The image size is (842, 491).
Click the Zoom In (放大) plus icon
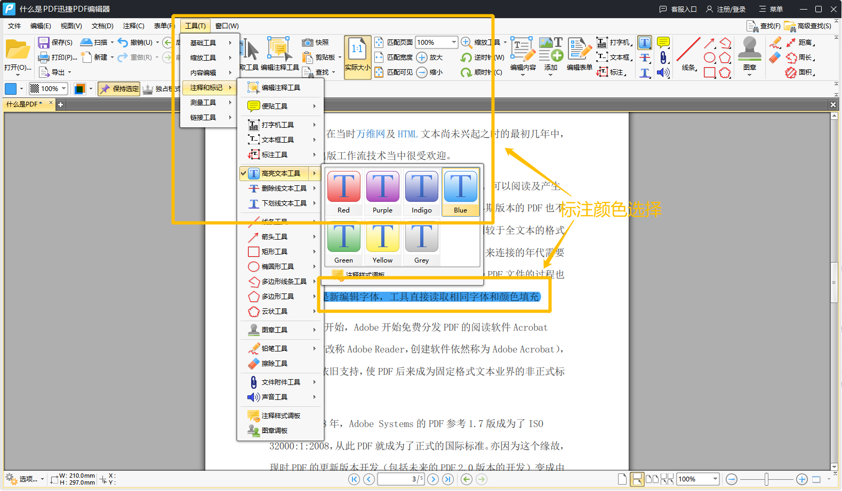[422, 58]
